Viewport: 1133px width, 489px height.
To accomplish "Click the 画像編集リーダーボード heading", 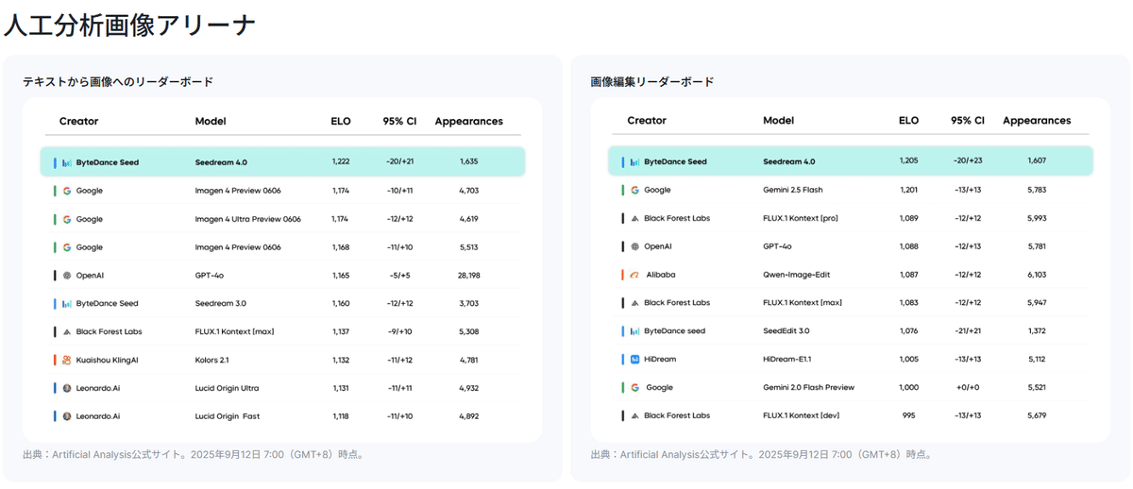I will pos(651,82).
